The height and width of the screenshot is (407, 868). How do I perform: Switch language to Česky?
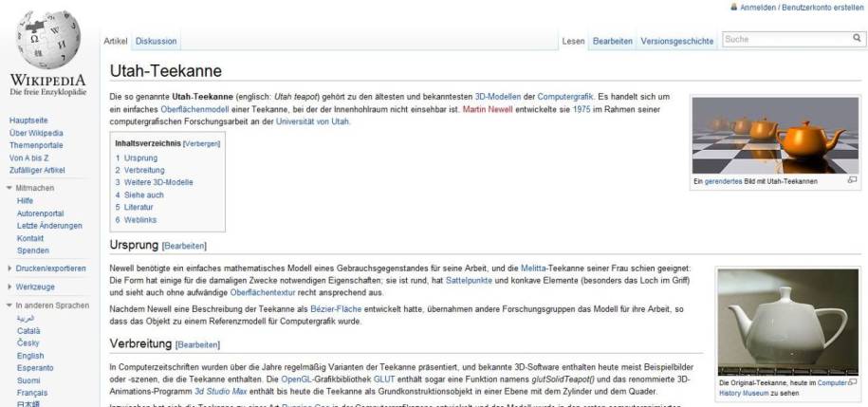[28, 343]
